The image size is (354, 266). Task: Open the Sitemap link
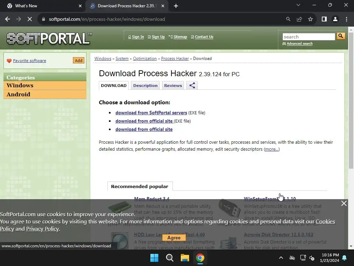click(x=180, y=37)
